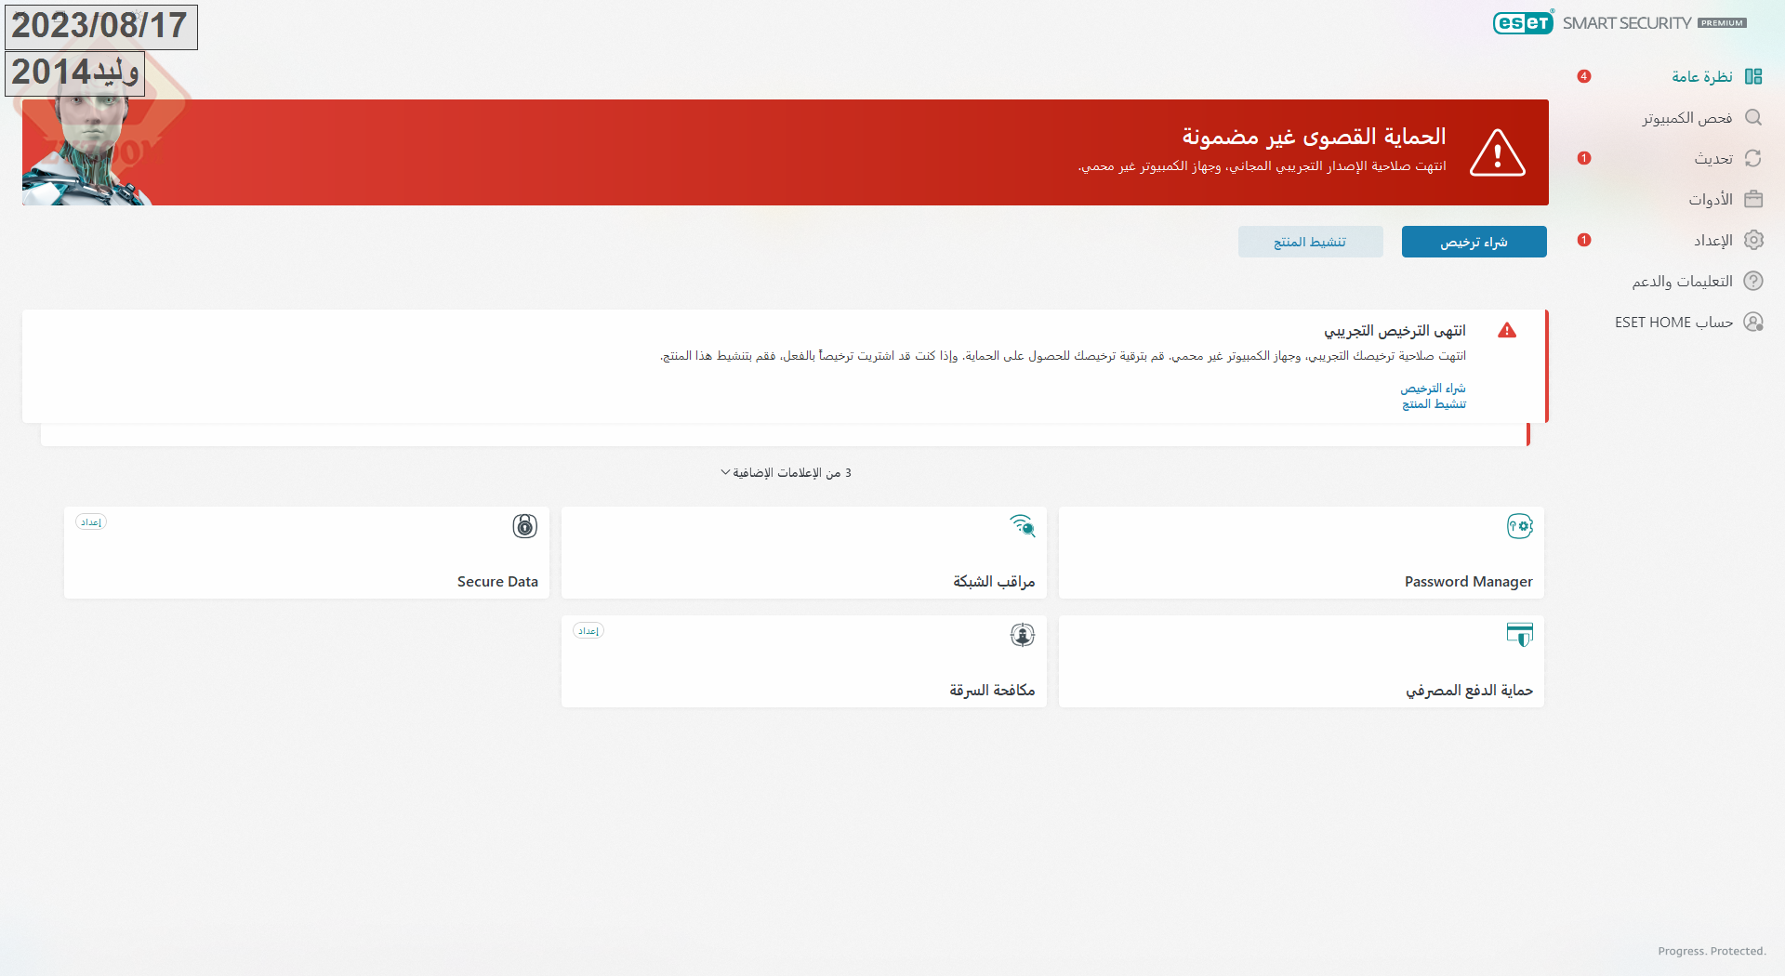
Task: Click the Tools briefcase icon
Action: [x=1753, y=199]
